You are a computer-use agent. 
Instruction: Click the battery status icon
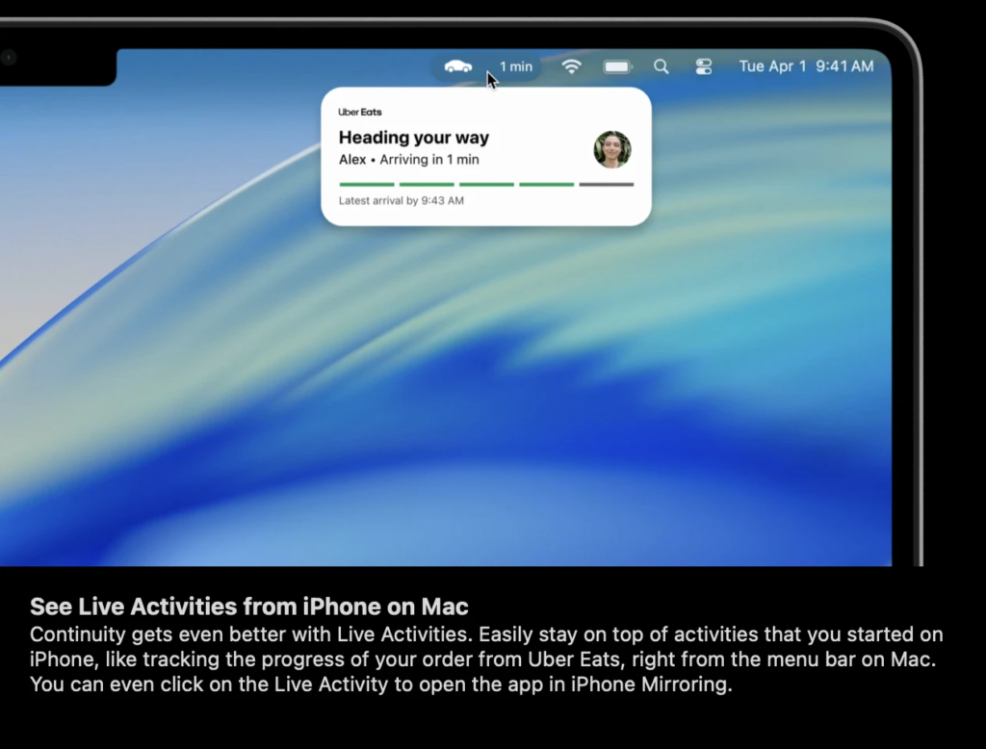(x=617, y=66)
